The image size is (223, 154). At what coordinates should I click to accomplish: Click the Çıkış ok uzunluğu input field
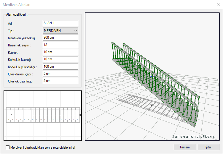click(x=60, y=81)
